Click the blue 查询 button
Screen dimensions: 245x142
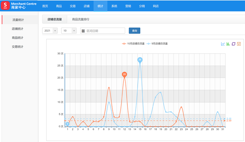click(x=135, y=31)
